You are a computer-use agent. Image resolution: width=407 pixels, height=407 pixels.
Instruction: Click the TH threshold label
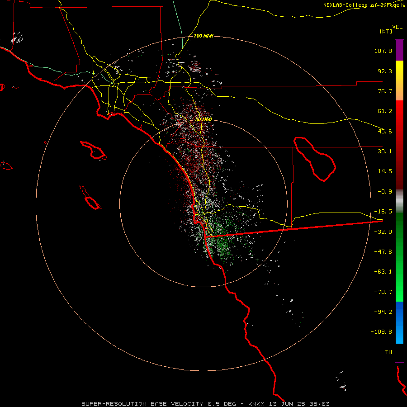[388, 352]
